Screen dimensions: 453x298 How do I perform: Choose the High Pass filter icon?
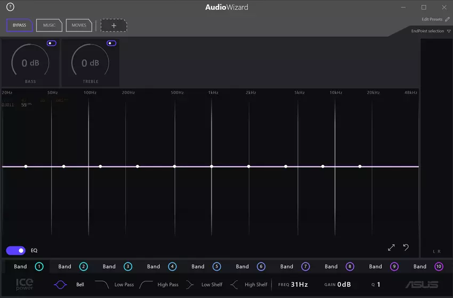click(x=146, y=285)
